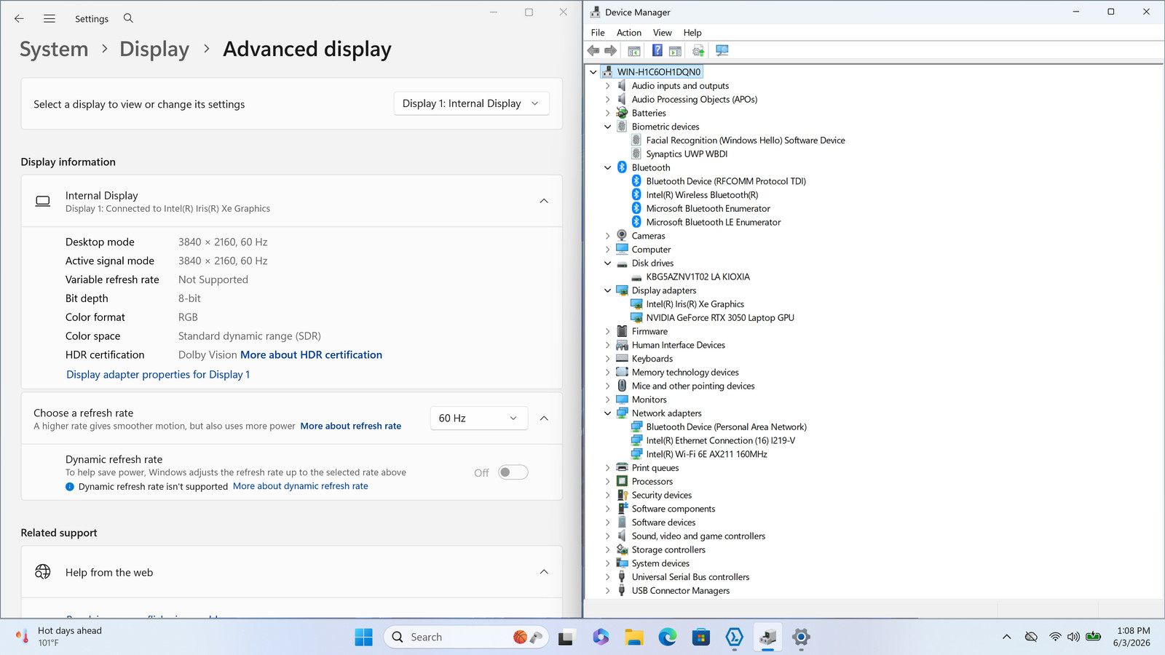This screenshot has height=655, width=1165.
Task: Collapse the Display adapters node
Action: [x=608, y=290]
